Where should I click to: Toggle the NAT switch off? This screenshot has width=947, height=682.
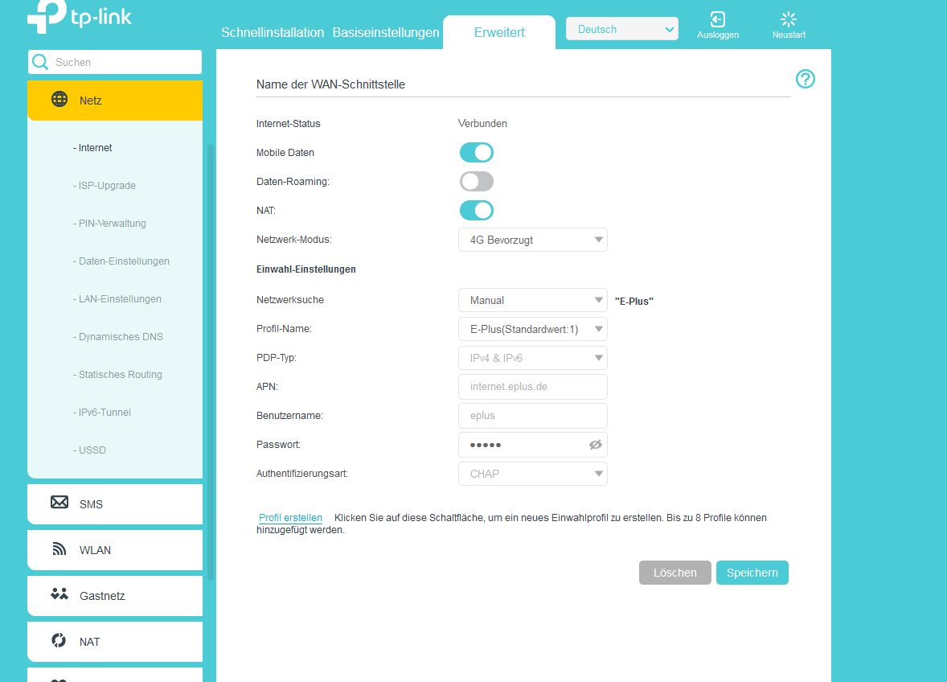477,211
